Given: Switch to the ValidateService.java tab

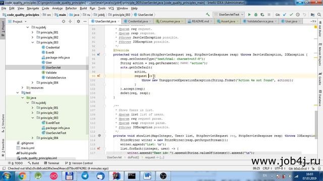Looking at the screenshot, I should (260, 21).
